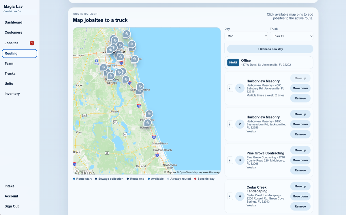Move Pine Grove Contracting down
The height and width of the screenshot is (215, 346).
[x=300, y=160]
